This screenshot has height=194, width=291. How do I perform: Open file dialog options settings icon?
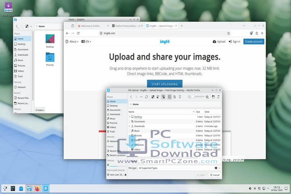pos(218,97)
